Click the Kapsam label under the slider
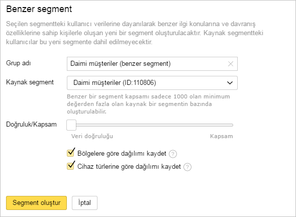Viewport: 296px width, 217px height. (222, 136)
